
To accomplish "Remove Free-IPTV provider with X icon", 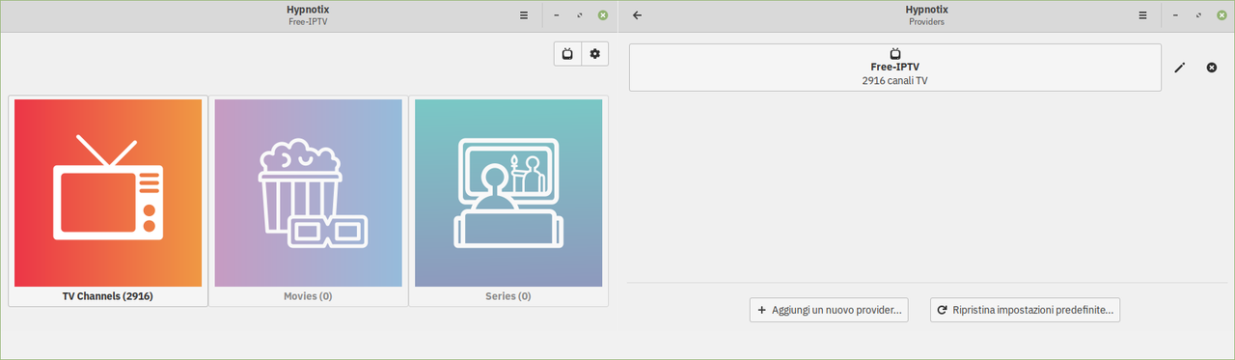I will click(1212, 68).
